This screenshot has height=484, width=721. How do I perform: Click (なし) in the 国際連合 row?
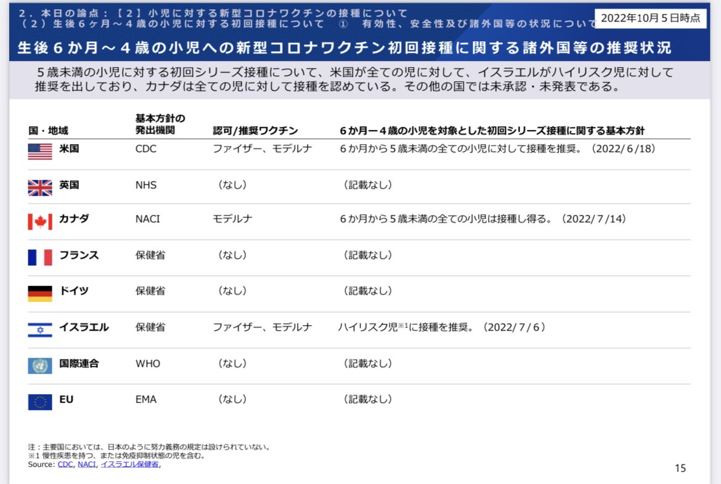click(x=232, y=363)
